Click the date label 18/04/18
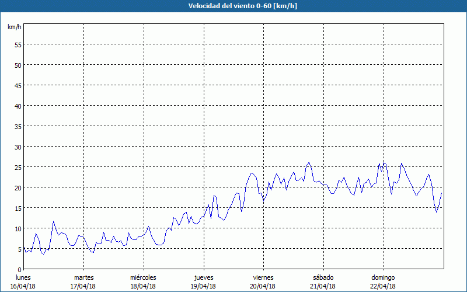 (143, 286)
